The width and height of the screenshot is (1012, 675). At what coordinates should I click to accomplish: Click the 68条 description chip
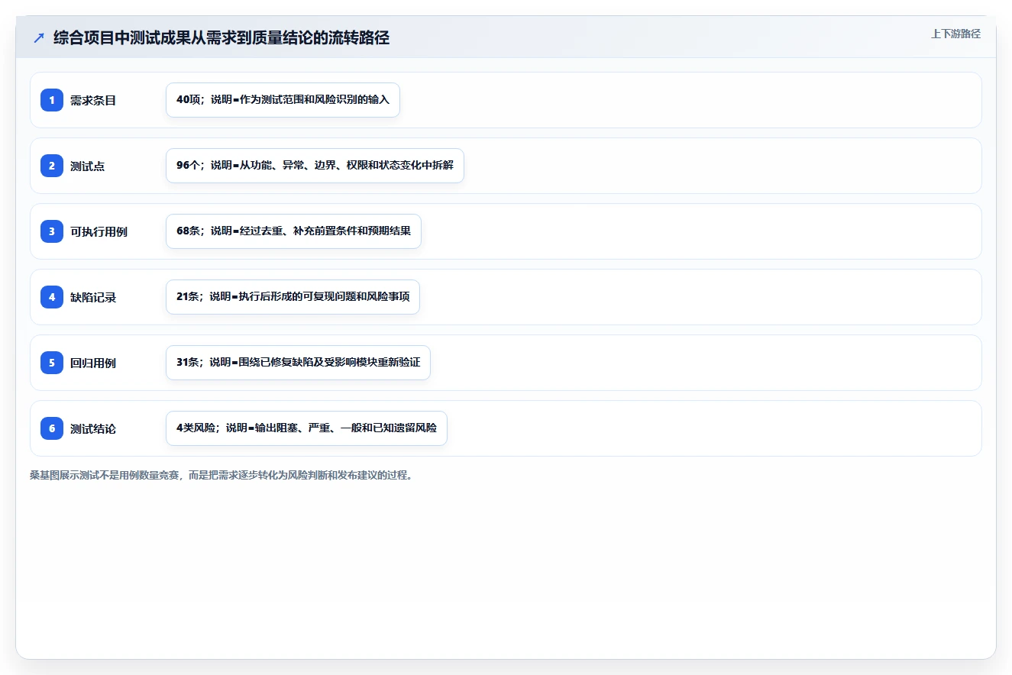[x=293, y=231]
